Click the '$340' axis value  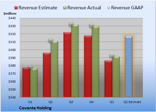[12, 97]
